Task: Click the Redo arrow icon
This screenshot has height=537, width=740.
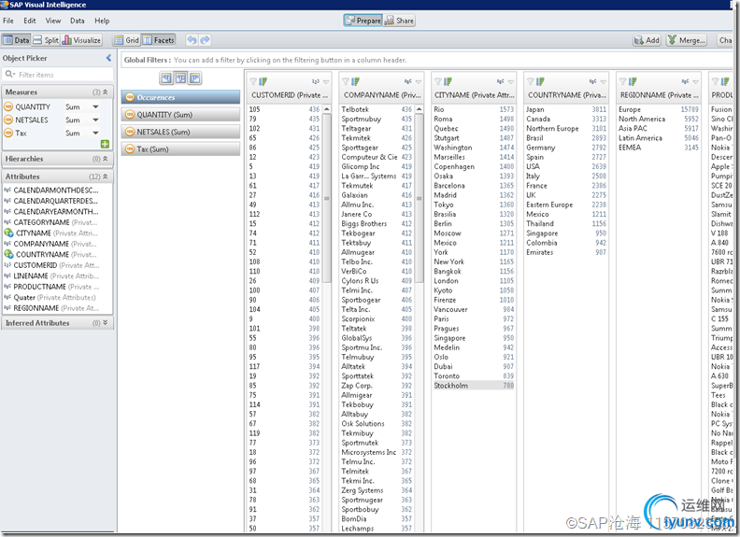Action: (x=205, y=40)
